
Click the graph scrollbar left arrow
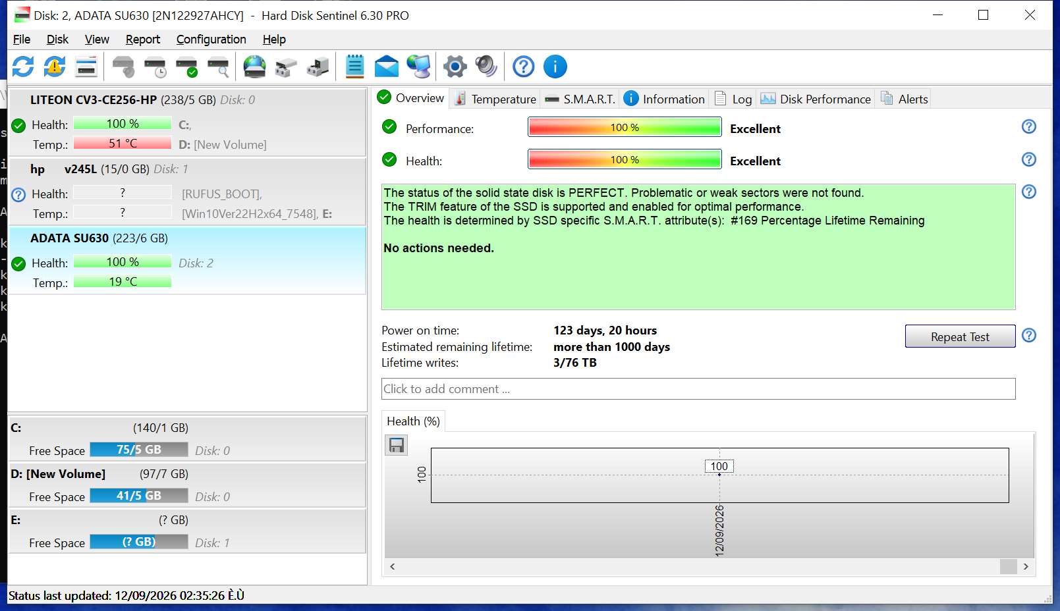[393, 566]
